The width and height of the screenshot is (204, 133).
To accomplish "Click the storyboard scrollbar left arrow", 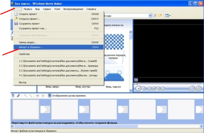I will pos(12,126).
